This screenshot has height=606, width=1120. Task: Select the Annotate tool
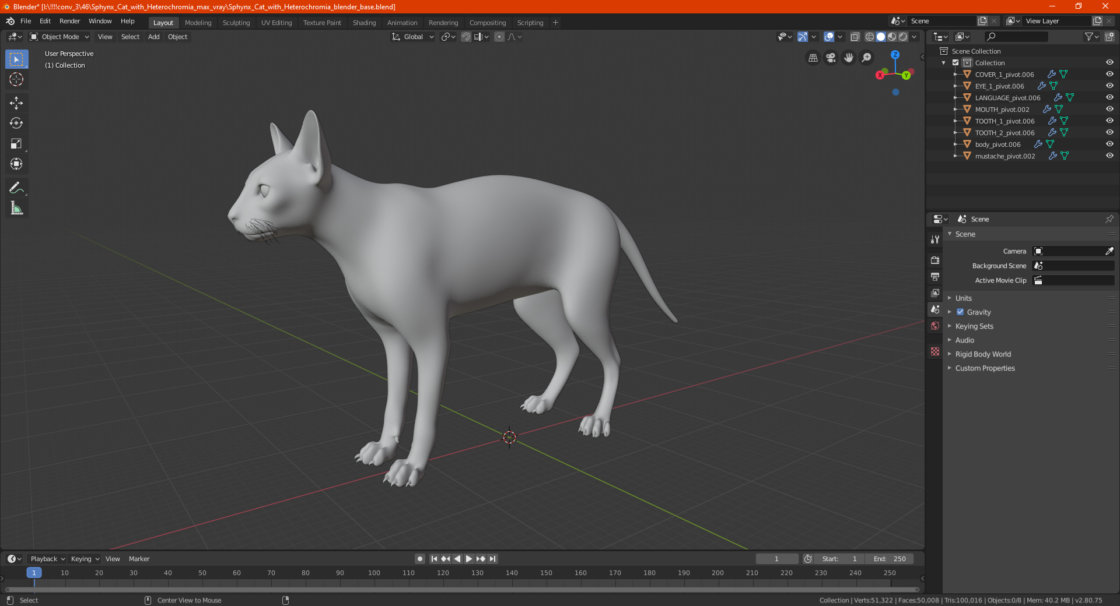tap(16, 188)
